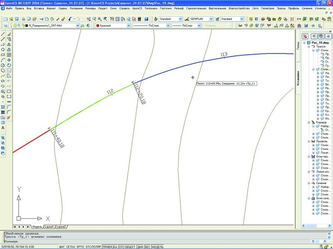Save the drawing with the floppy icon
Viewport: 333px width, 249px height.
17,19
